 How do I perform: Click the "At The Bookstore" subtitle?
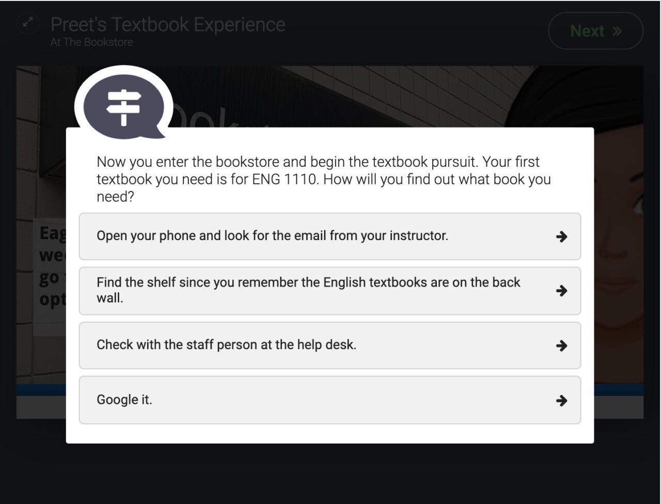(91, 42)
